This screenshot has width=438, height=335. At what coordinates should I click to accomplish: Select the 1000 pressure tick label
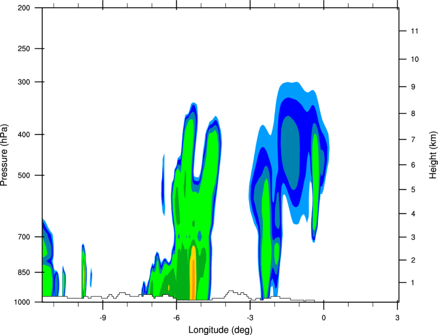(22, 302)
